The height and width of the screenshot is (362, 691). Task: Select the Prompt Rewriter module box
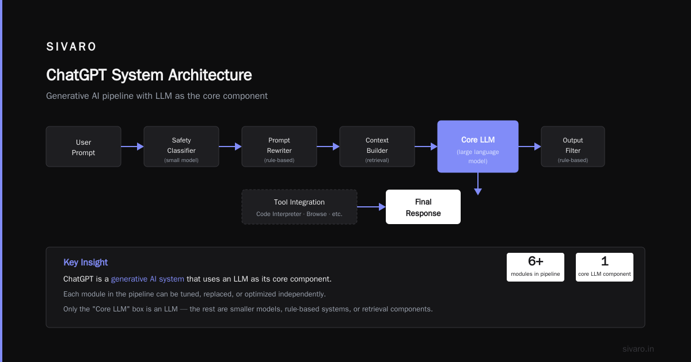279,147
